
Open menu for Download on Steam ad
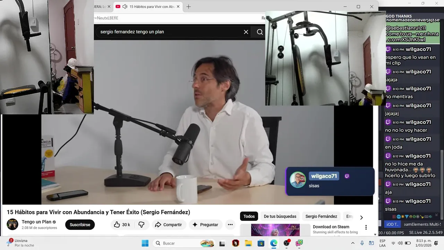(x=366, y=227)
